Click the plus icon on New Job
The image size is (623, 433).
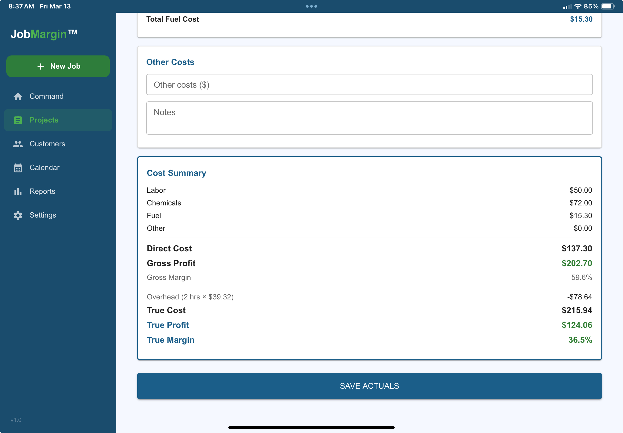tap(40, 66)
